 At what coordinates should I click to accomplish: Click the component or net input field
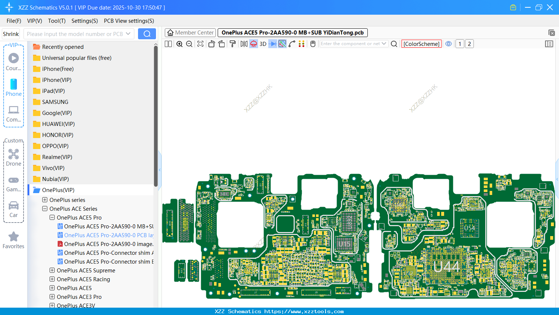tap(350, 44)
